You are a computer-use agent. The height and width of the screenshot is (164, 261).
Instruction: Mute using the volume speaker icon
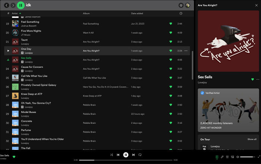[237, 157]
